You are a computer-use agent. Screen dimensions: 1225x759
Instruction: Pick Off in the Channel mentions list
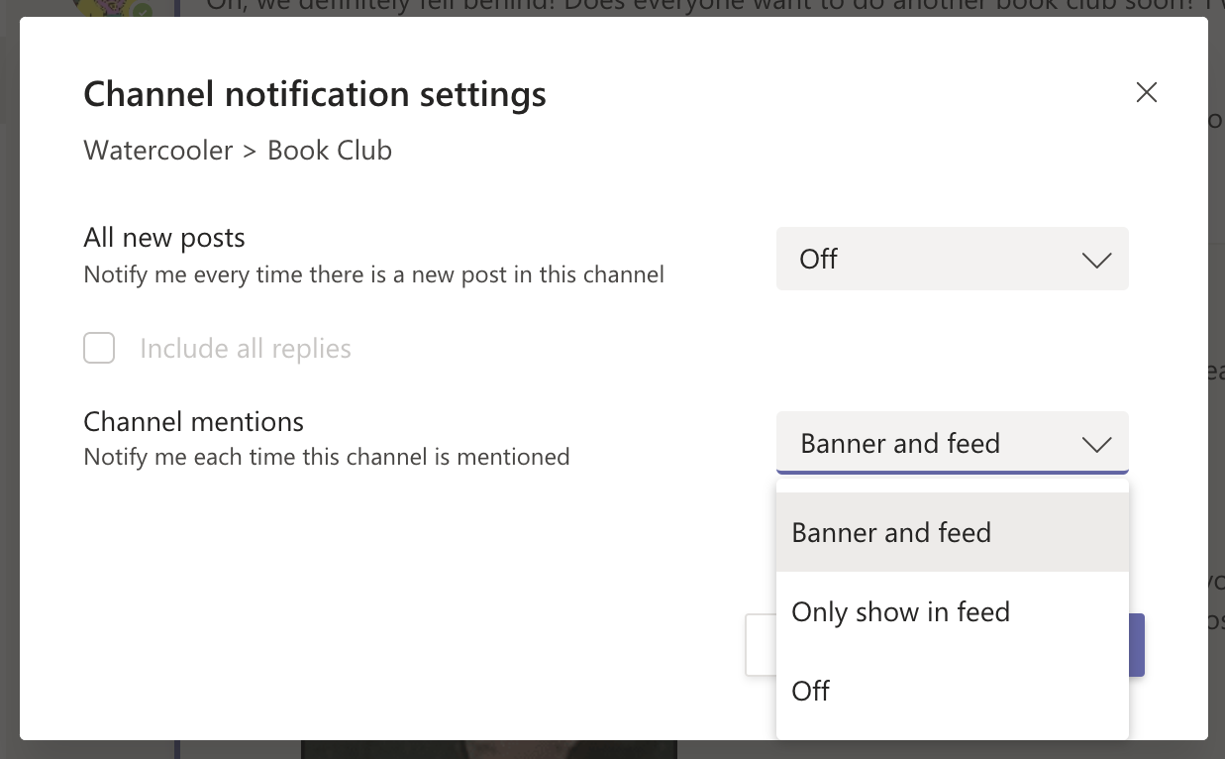(952, 691)
